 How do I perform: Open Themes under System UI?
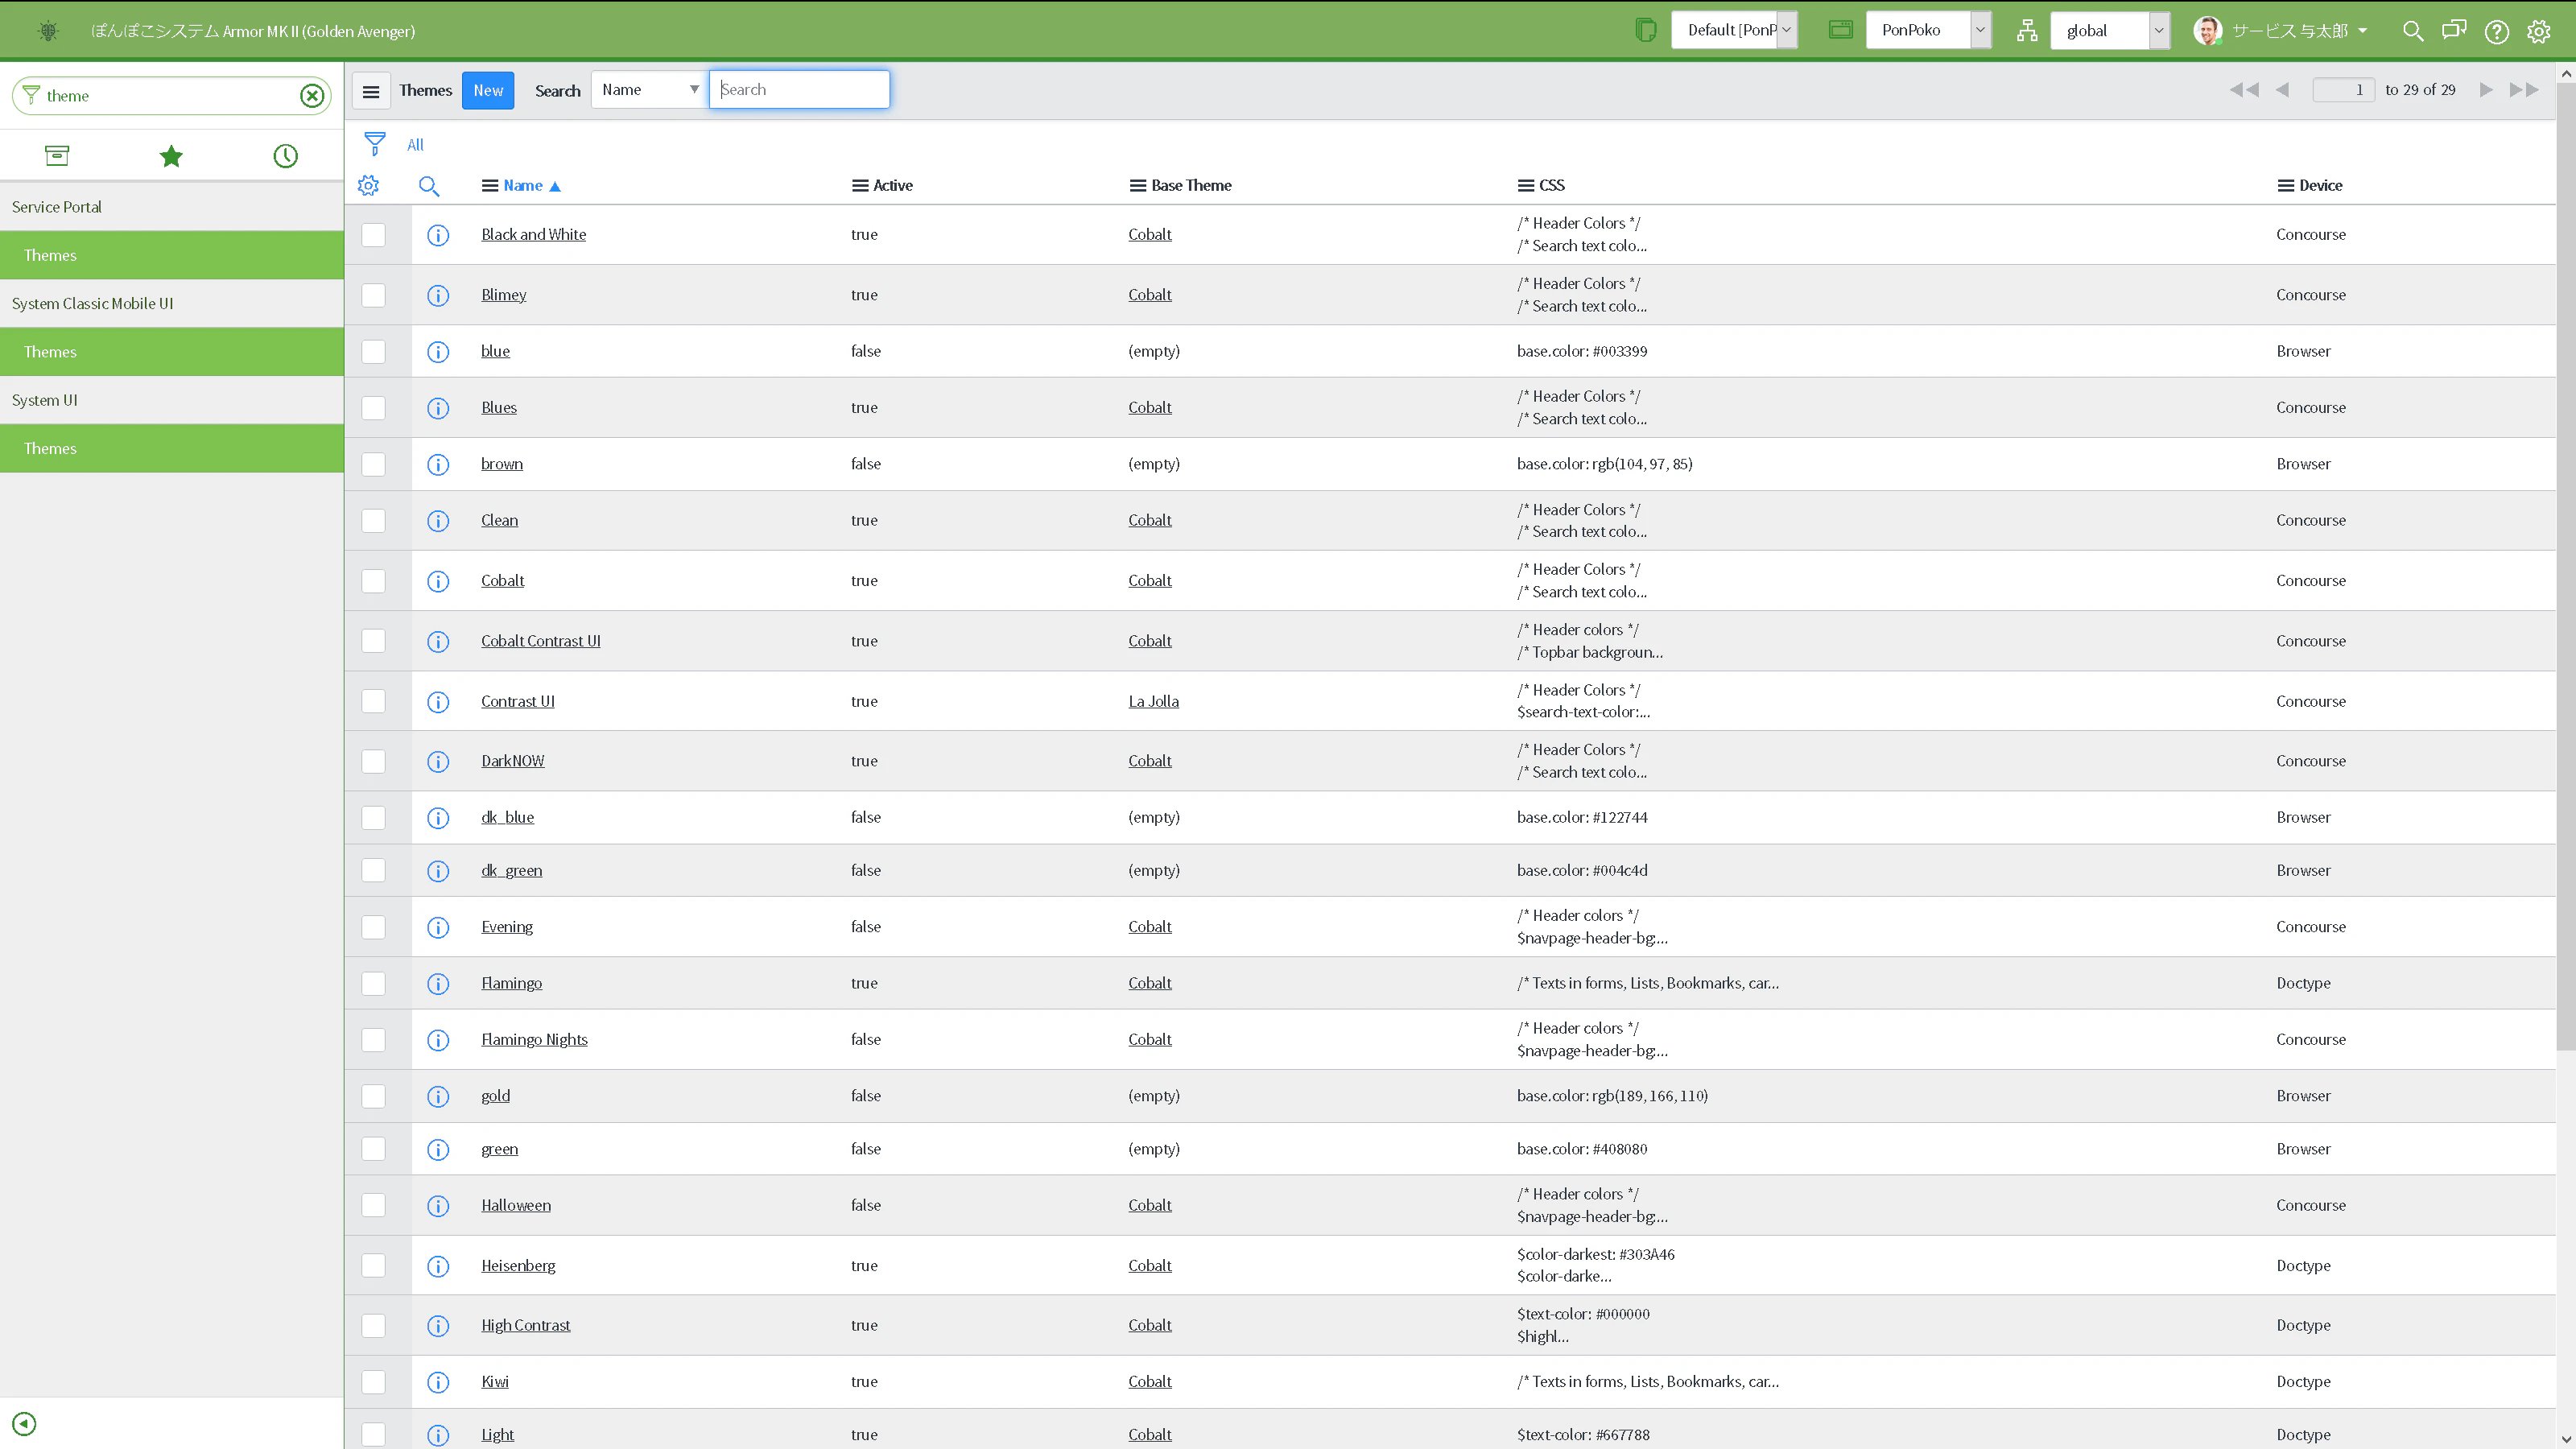click(172, 448)
